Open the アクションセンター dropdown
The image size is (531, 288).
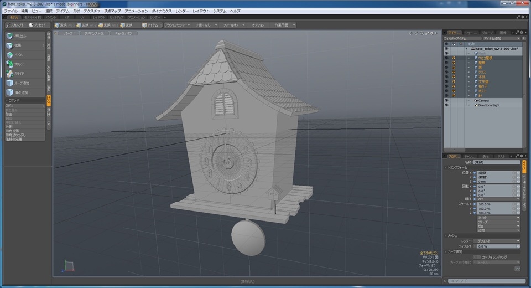click(177, 25)
